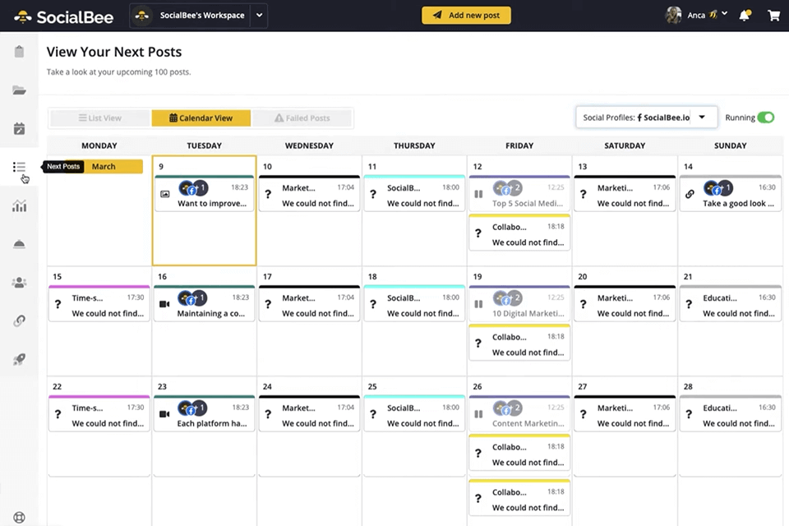This screenshot has height=526, width=789.
Task: Open the folder icon in sidebar
Action: [x=19, y=90]
